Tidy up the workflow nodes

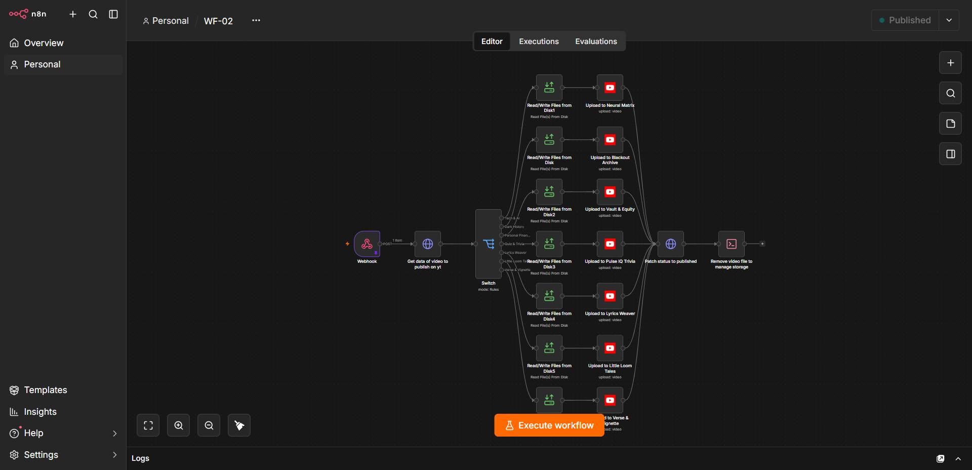click(239, 425)
